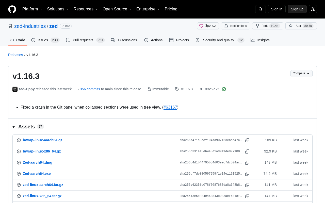
Task: Fork the zed repository
Action: tap(268, 26)
